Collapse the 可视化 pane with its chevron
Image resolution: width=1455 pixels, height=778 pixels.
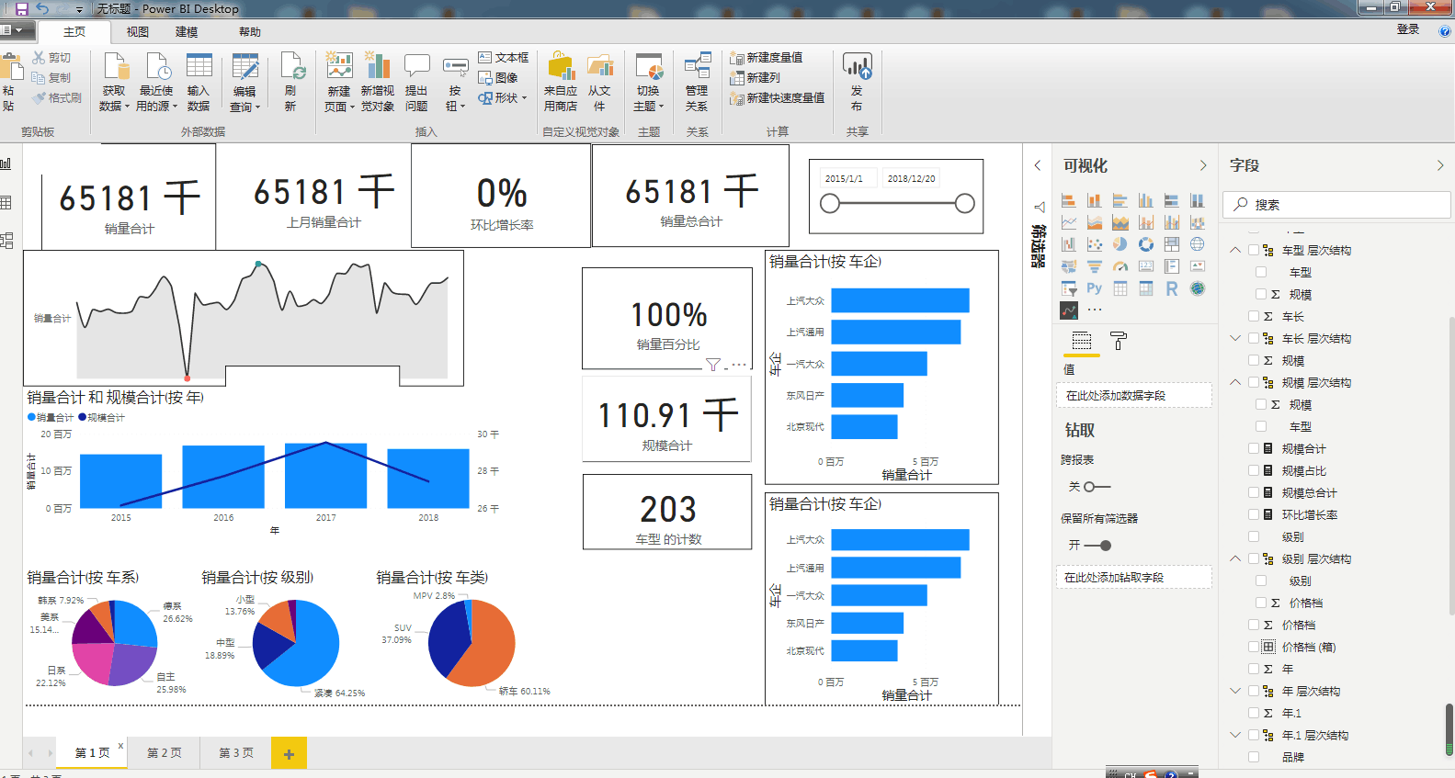(1203, 165)
